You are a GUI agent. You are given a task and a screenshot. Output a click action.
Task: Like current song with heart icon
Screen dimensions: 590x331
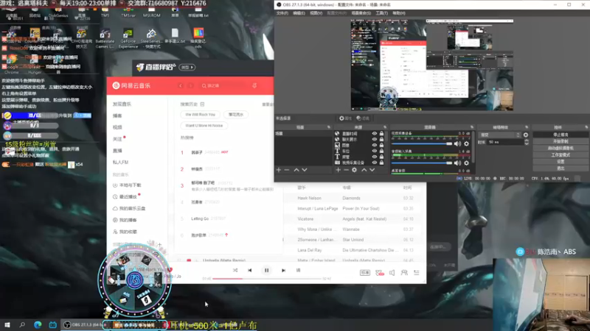click(170, 269)
